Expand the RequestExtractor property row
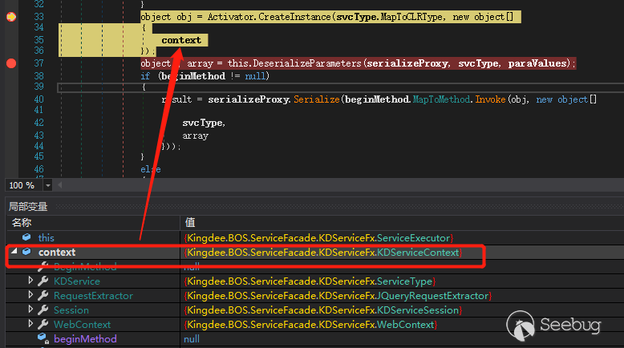This screenshot has width=624, height=348. click(x=30, y=295)
